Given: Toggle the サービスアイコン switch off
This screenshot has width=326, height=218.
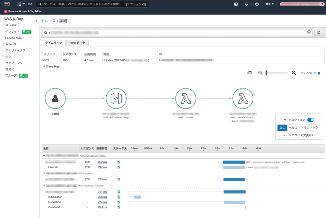Looking at the screenshot, I should coord(311,120).
